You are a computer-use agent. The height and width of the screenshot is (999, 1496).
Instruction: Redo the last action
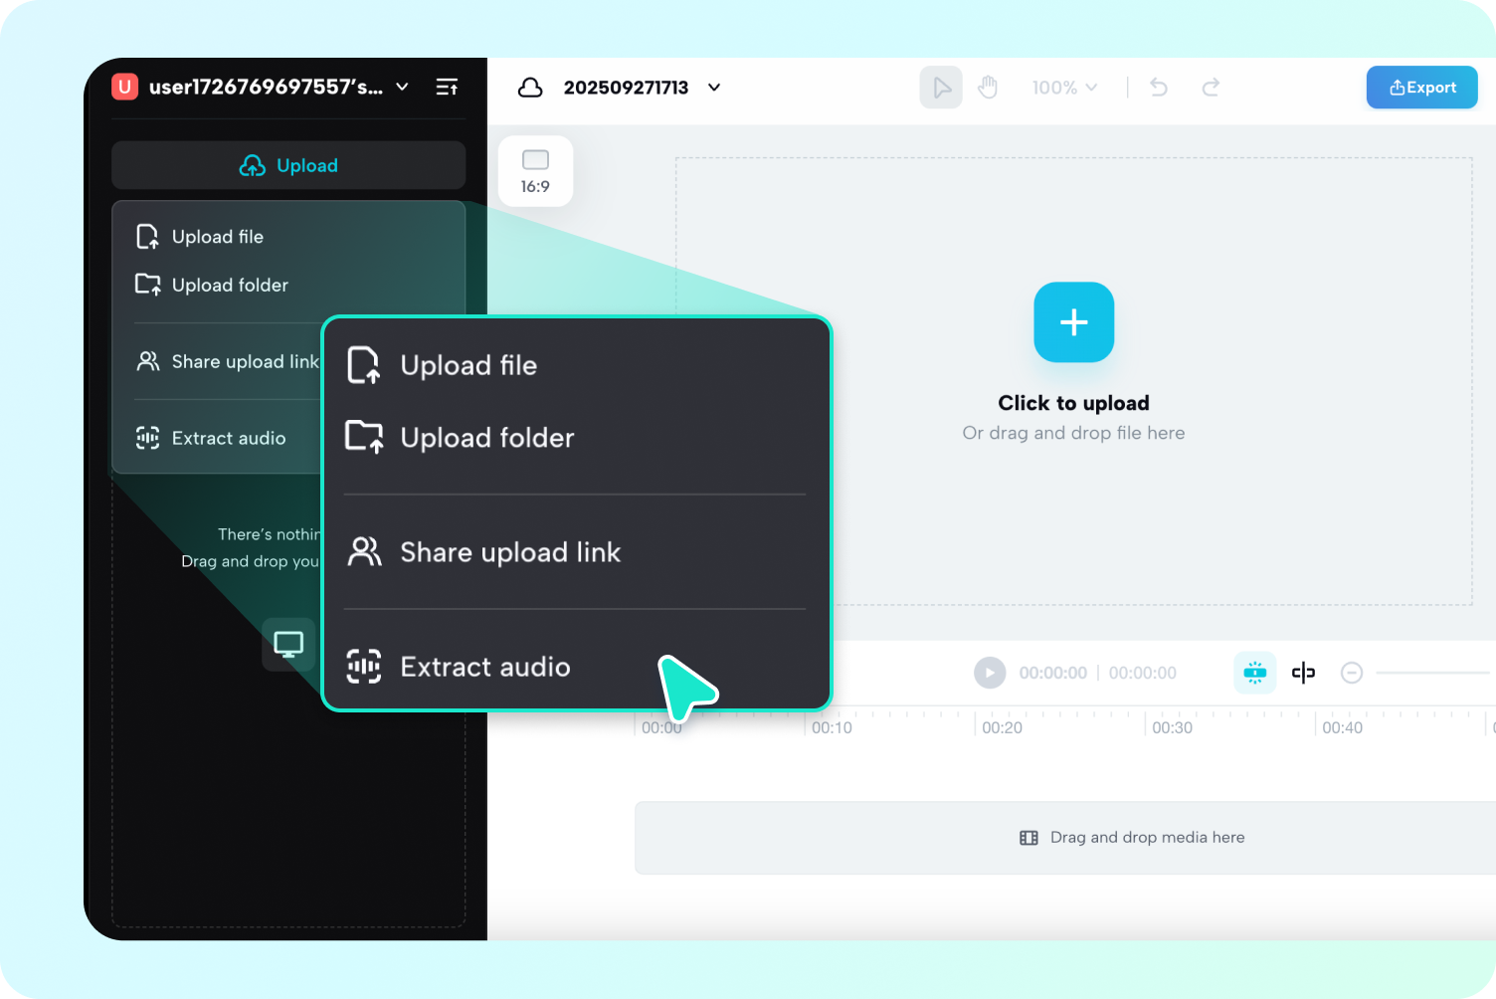click(1211, 88)
